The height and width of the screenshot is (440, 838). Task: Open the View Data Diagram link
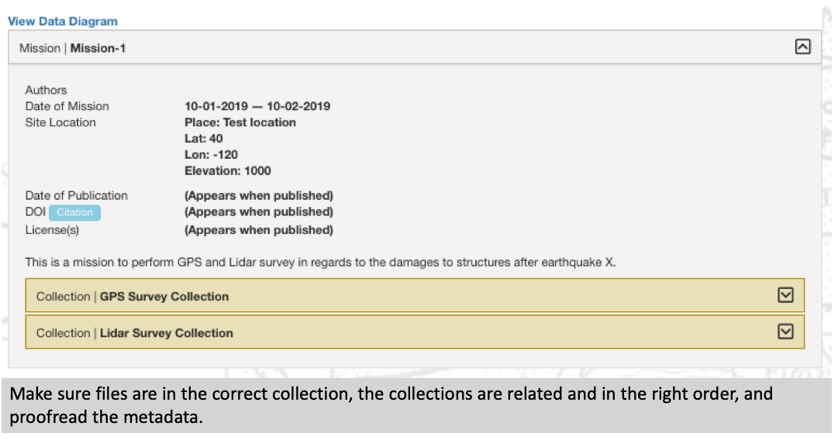point(63,22)
